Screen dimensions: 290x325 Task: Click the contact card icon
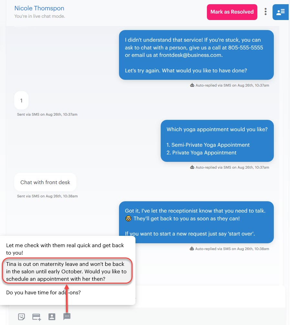click(x=52, y=317)
